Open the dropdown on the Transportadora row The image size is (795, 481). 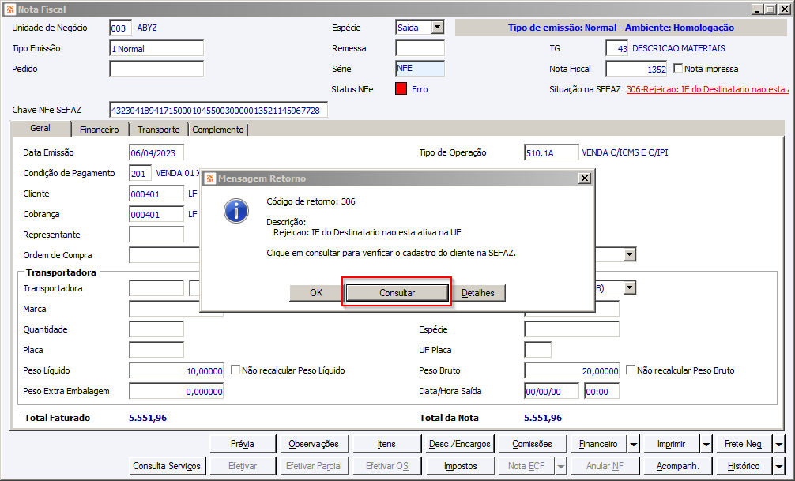(x=630, y=288)
